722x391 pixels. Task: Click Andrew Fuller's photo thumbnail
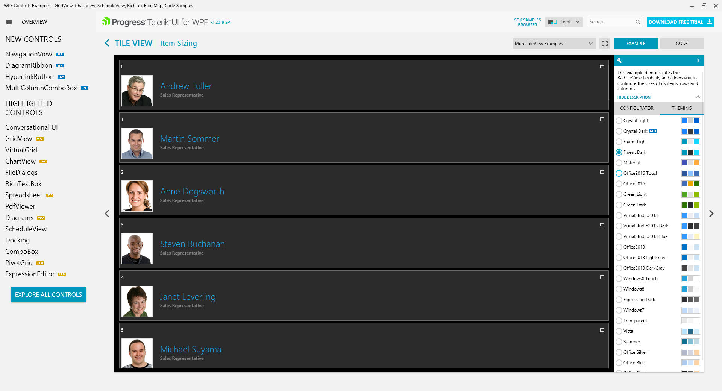137,91
